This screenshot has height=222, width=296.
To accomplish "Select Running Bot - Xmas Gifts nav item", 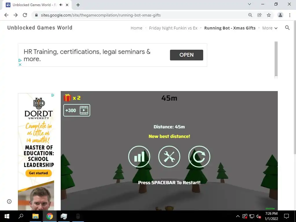I will click(230, 28).
